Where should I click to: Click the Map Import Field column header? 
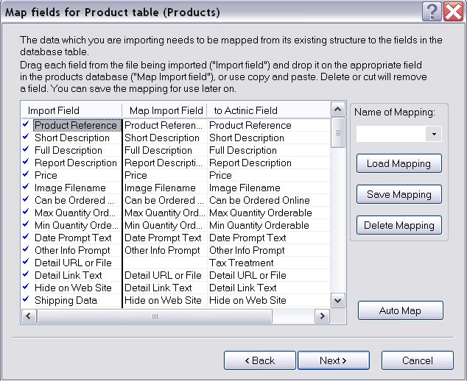click(x=166, y=110)
